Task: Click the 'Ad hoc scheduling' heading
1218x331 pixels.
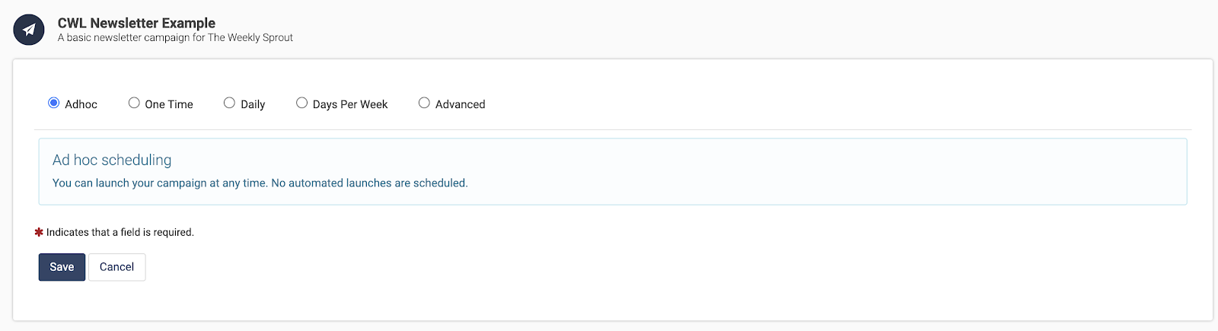Action: [112, 160]
